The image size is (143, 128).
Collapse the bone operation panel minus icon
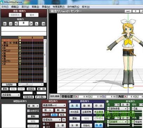point(70,101)
